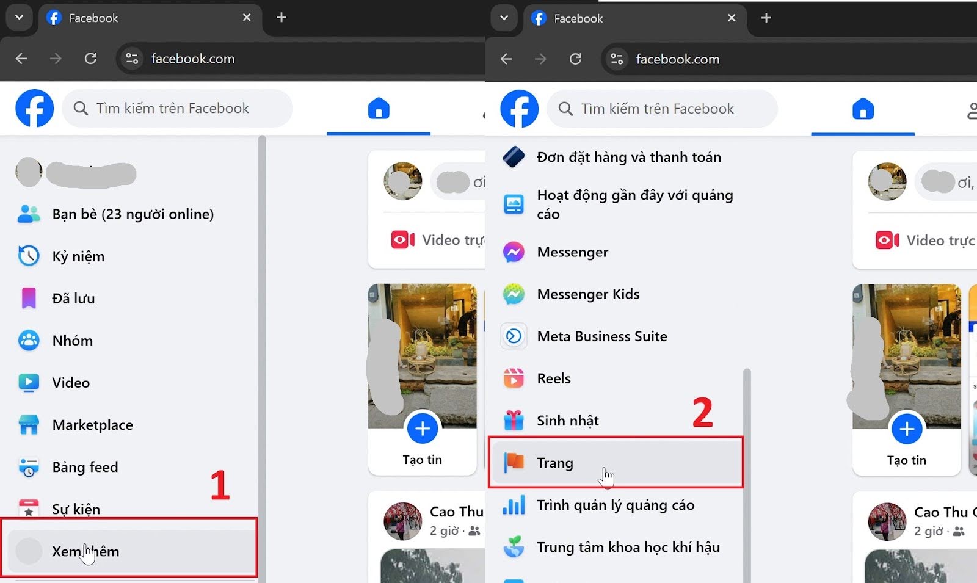Reload the page in left browser window
Screen dimensions: 977x583
tap(90, 59)
